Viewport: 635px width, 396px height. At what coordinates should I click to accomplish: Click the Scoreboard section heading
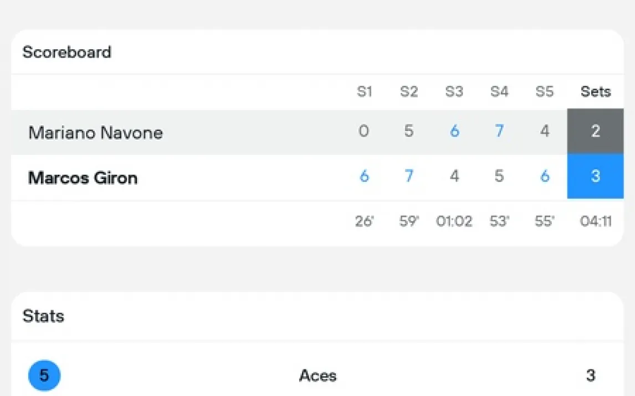point(66,52)
